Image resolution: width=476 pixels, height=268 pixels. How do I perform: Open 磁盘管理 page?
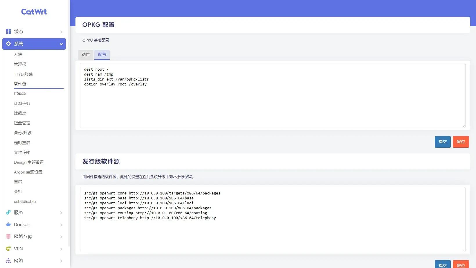click(22, 123)
